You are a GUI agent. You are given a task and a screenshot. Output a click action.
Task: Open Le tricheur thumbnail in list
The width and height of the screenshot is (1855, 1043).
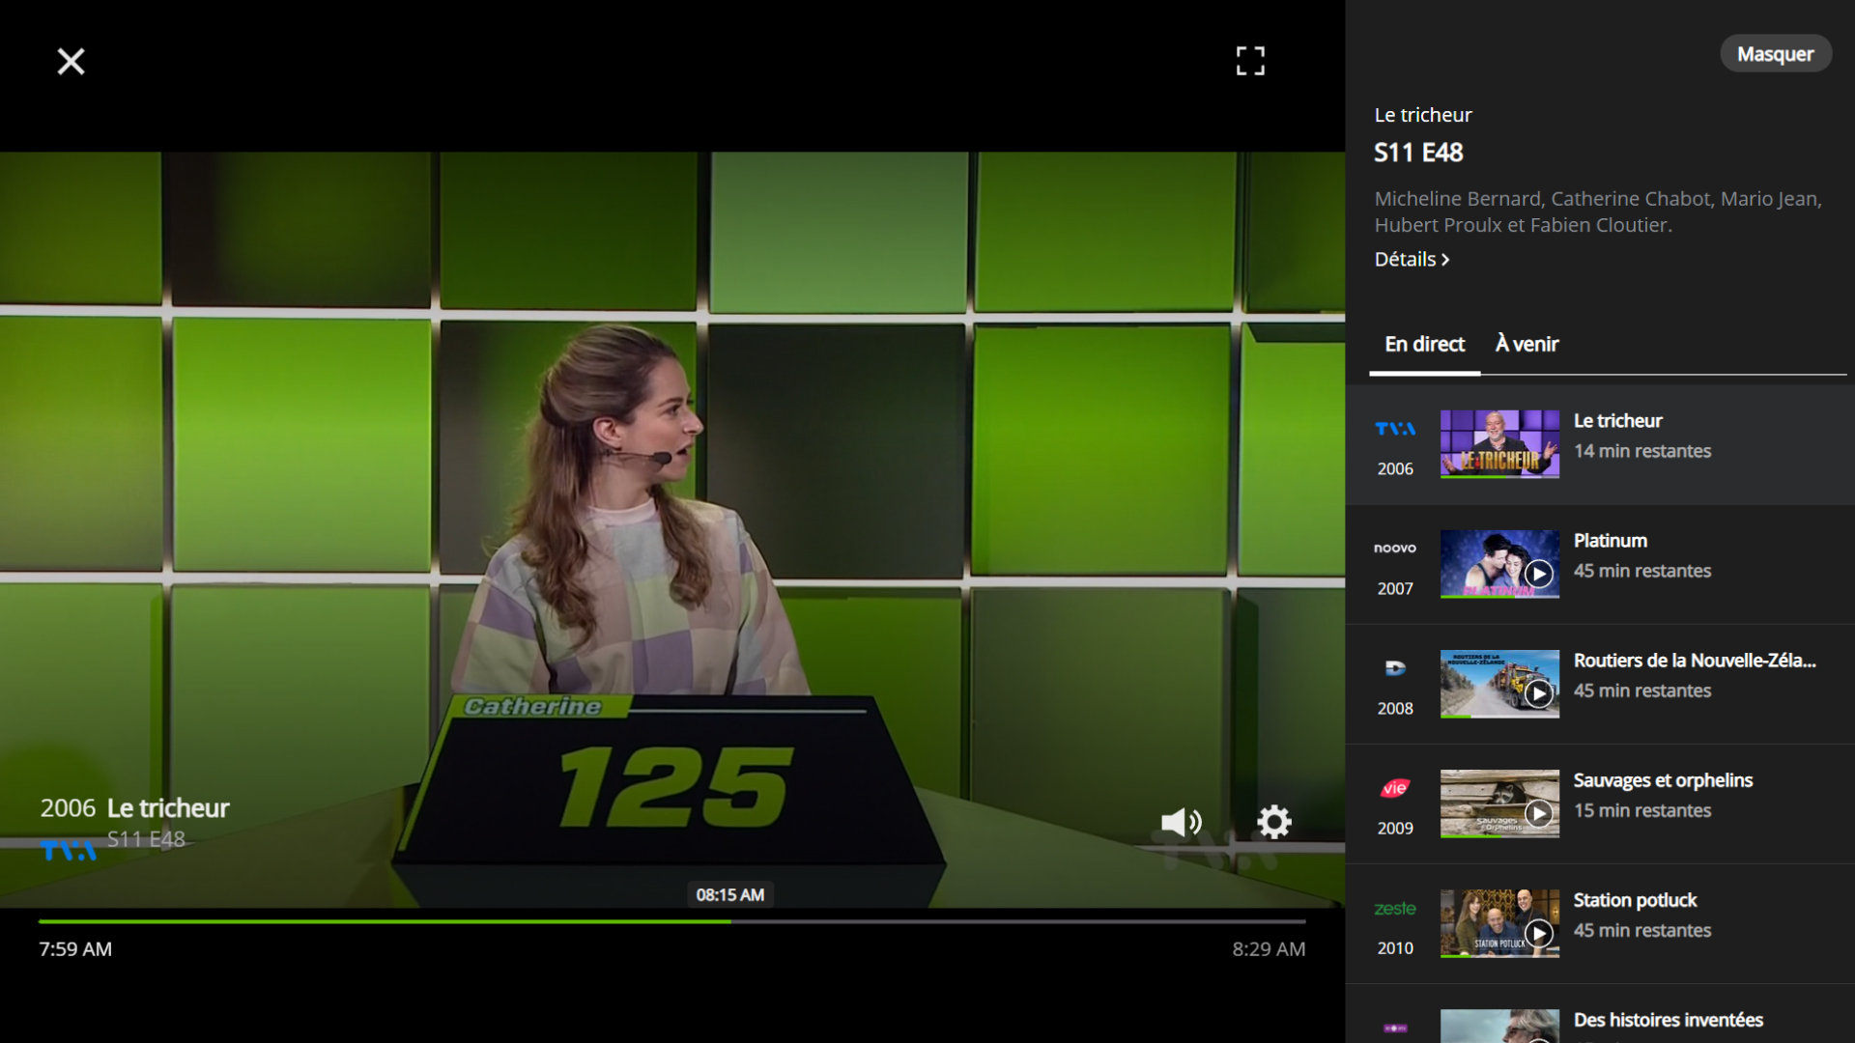coord(1499,444)
